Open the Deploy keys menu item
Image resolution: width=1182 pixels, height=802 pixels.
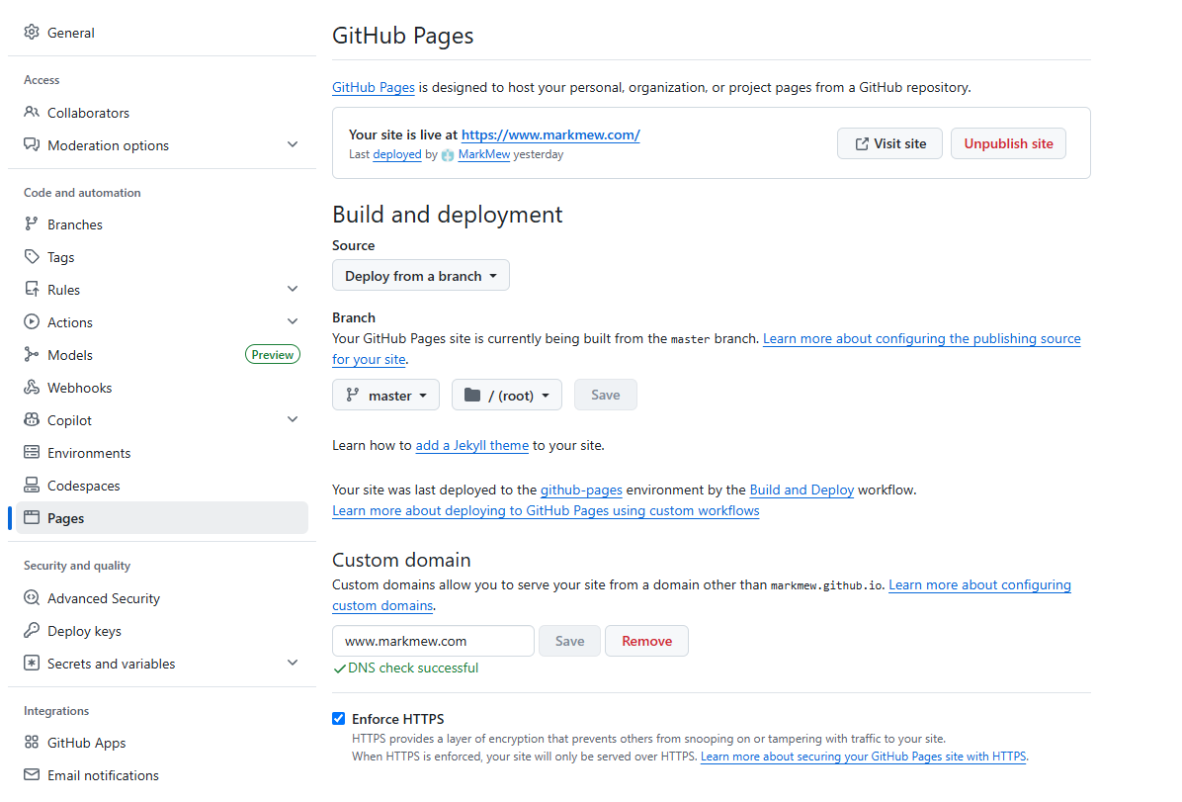162,631
